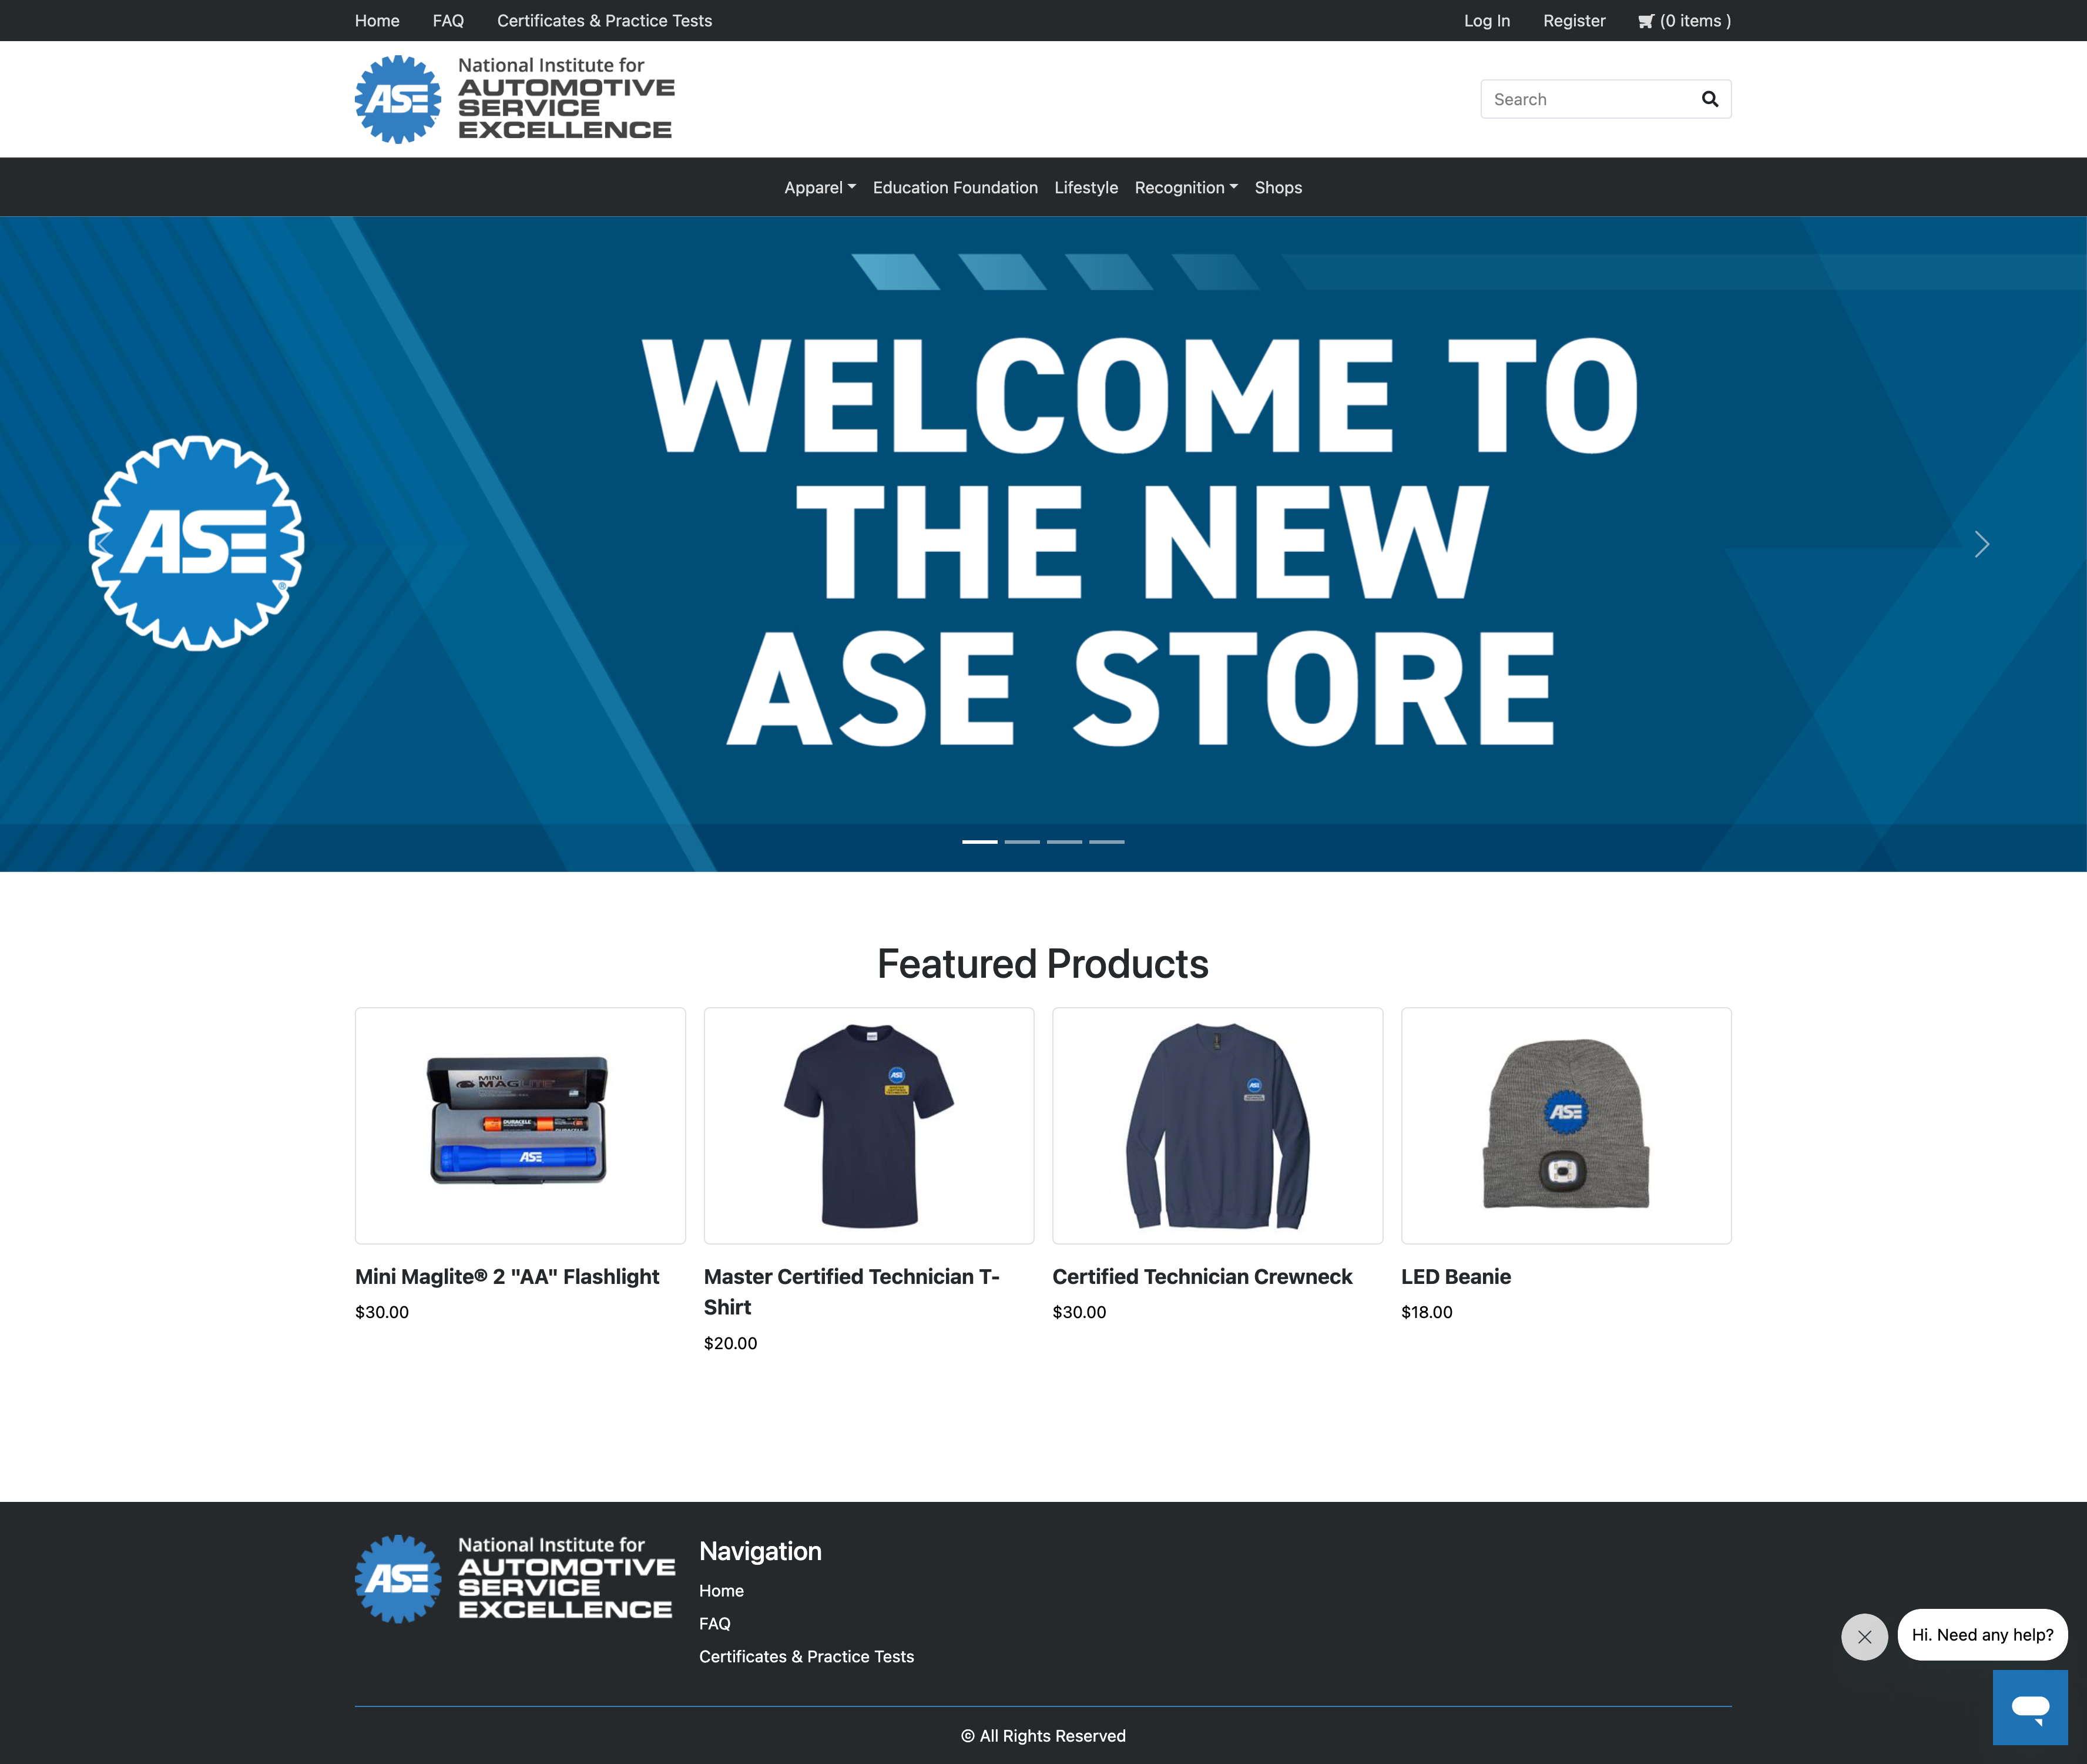Open Mini Maglite flashlight product image
2087x1764 pixels.
click(520, 1125)
